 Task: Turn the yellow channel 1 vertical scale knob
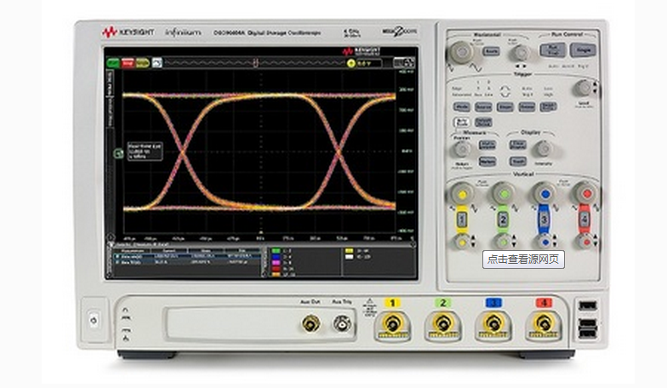pyautogui.click(x=462, y=194)
